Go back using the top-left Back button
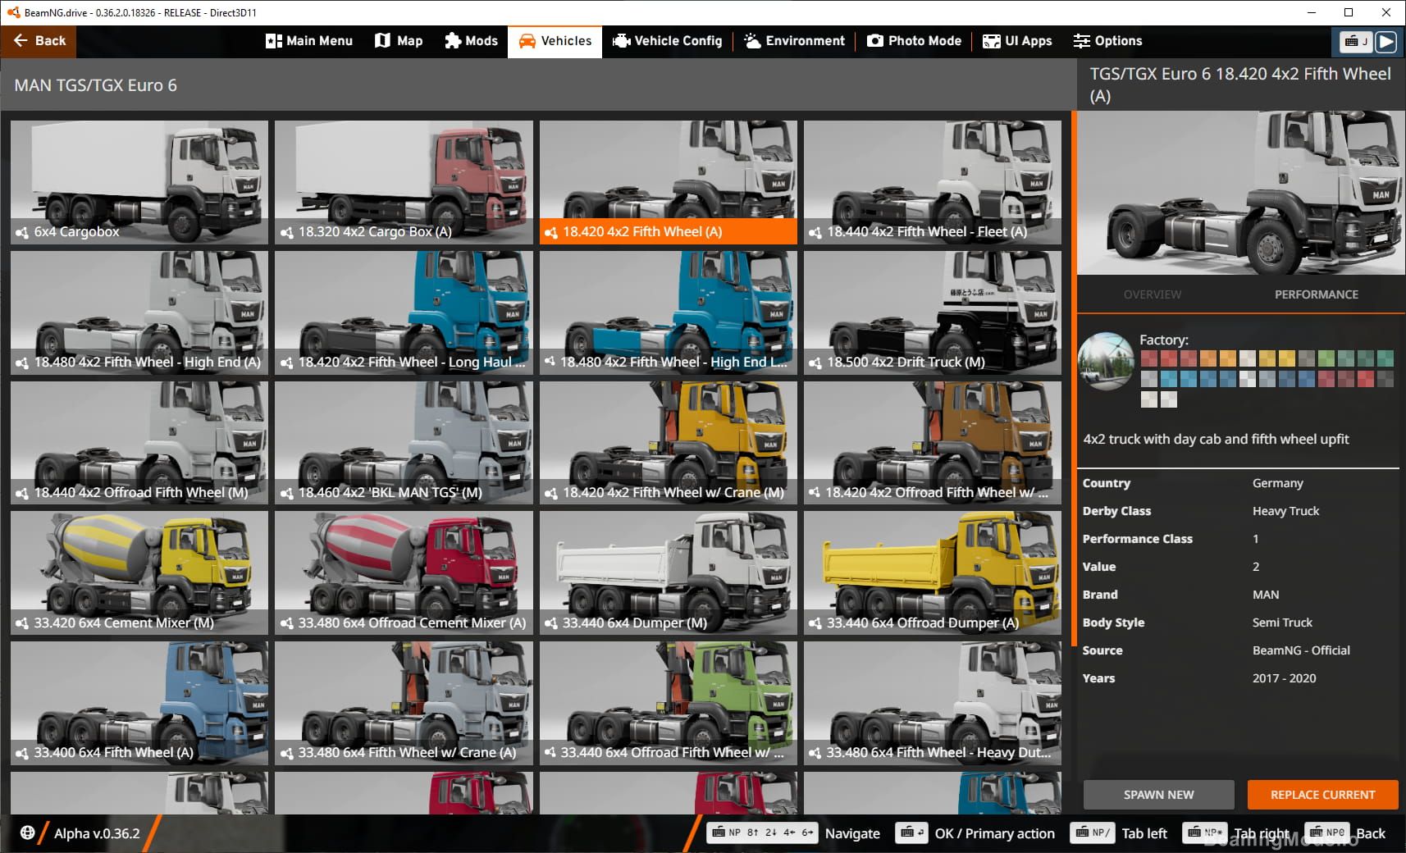 coord(39,41)
